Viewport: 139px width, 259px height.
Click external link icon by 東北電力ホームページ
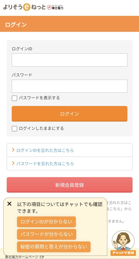42,257
